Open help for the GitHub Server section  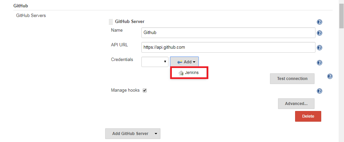[x=320, y=22]
